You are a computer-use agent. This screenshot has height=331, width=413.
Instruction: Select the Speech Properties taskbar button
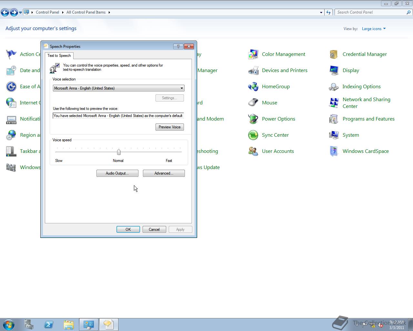tap(109, 325)
